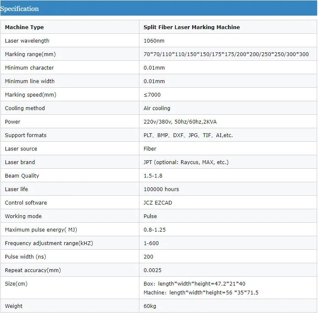Image resolution: width=318 pixels, height=313 pixels.
Task: Click the 60kg value
Action: [x=150, y=306]
